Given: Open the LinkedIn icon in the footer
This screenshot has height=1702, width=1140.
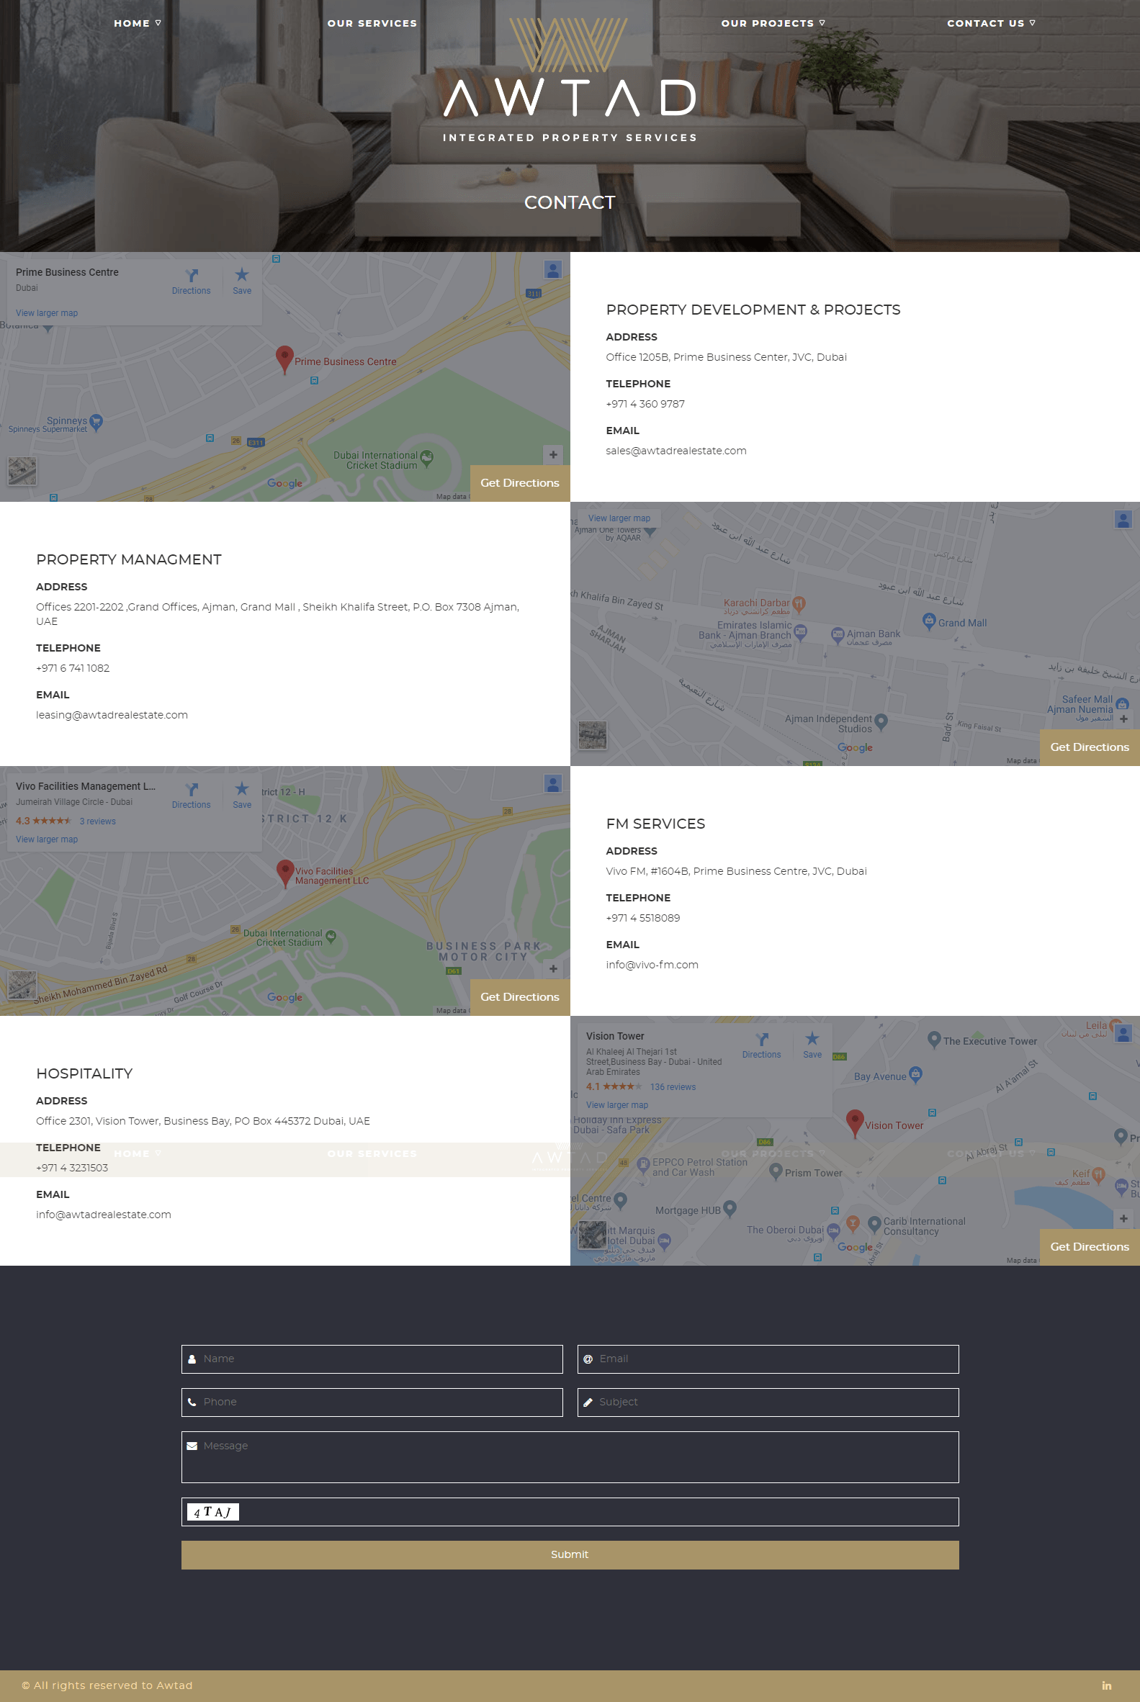Looking at the screenshot, I should click(x=1106, y=1685).
